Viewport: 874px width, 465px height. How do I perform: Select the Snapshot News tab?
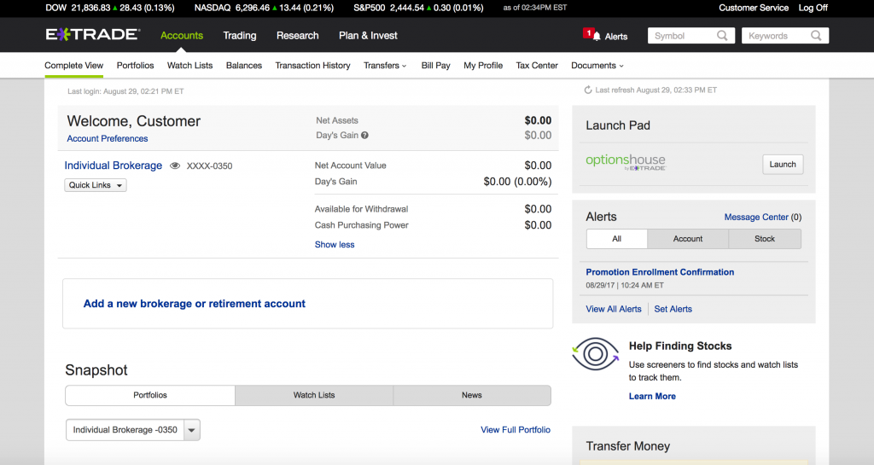[471, 395]
